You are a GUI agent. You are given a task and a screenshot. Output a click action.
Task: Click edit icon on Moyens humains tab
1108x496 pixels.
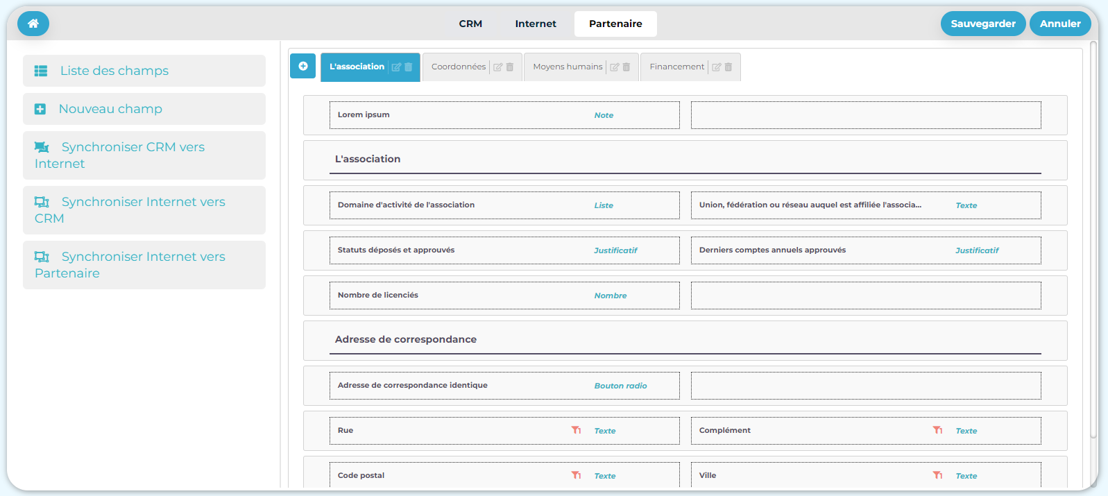(x=614, y=67)
